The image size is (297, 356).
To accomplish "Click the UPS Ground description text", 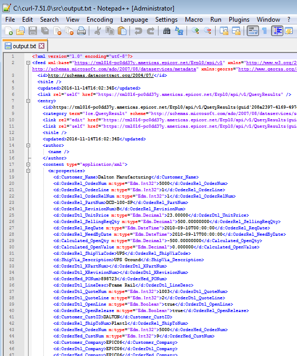I will (x=127, y=260).
